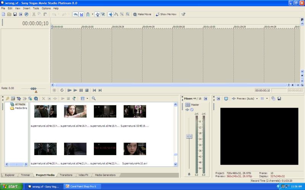Click the Make Movie button

[x=142, y=14]
